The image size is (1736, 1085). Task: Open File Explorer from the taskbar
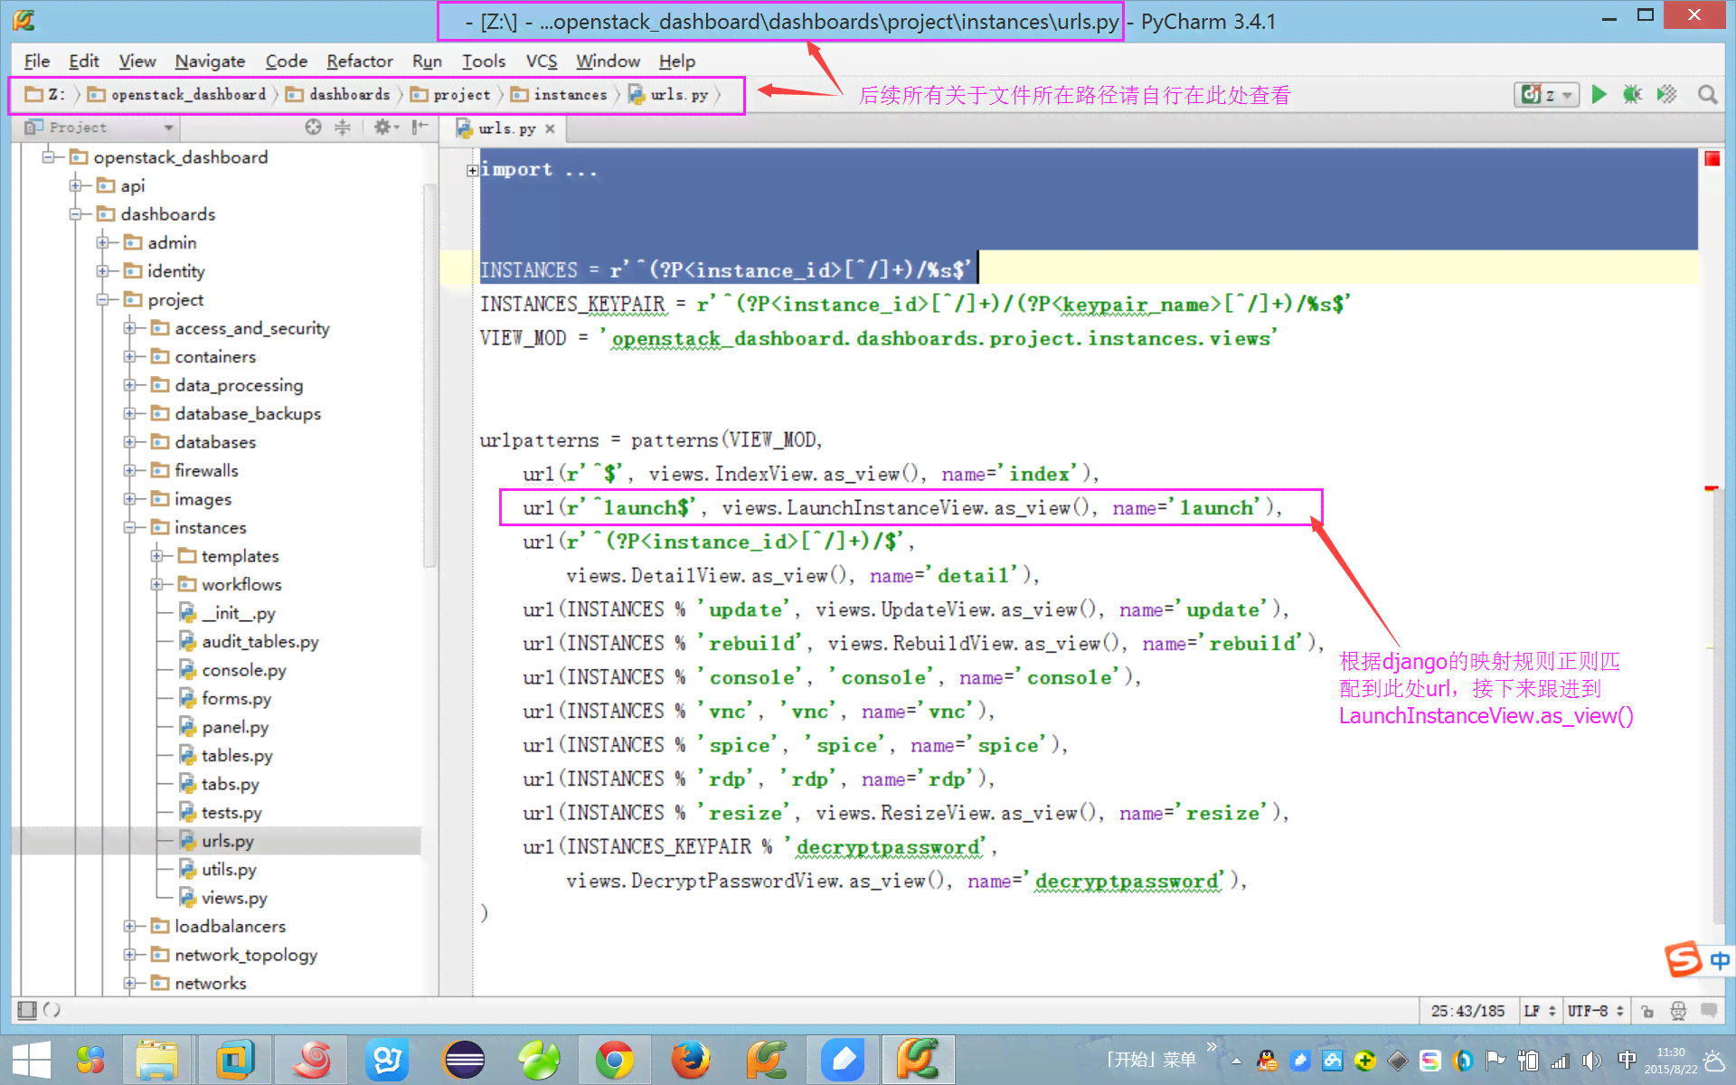coord(157,1060)
